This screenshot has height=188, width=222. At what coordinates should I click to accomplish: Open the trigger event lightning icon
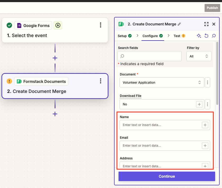pos(58,25)
